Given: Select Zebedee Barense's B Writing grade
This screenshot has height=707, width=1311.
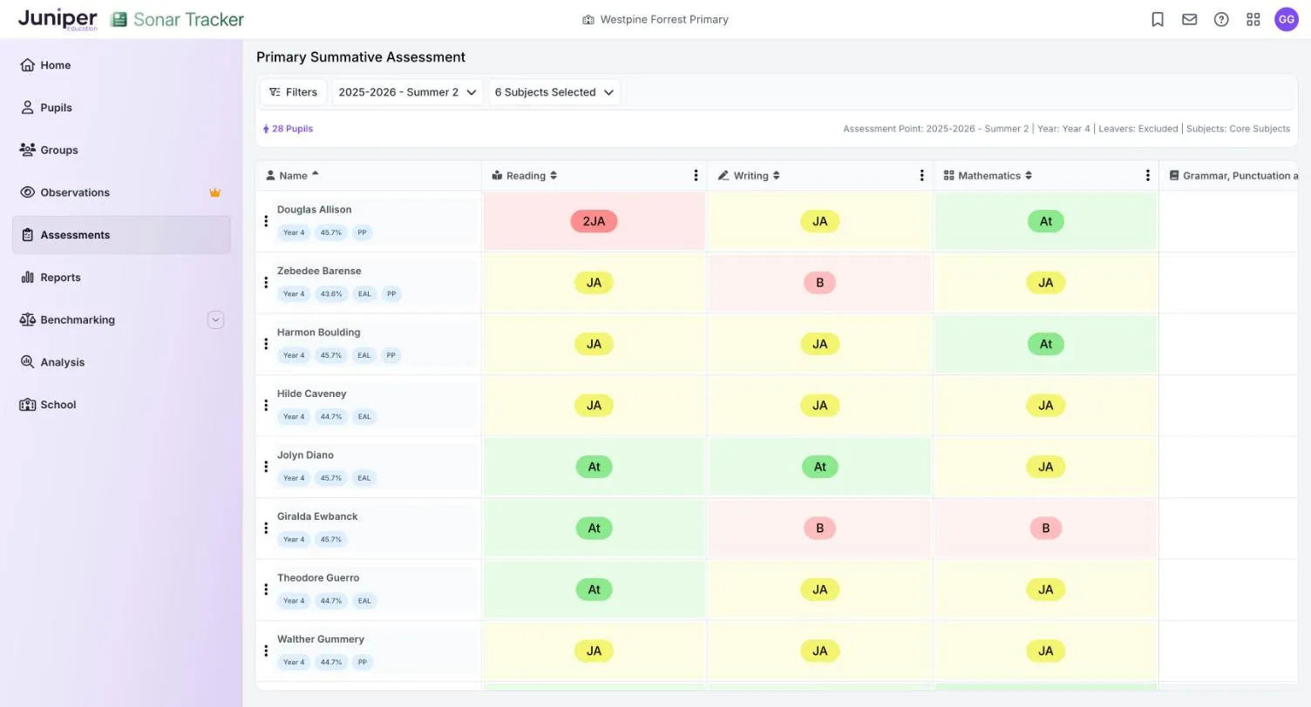Looking at the screenshot, I should tap(819, 283).
